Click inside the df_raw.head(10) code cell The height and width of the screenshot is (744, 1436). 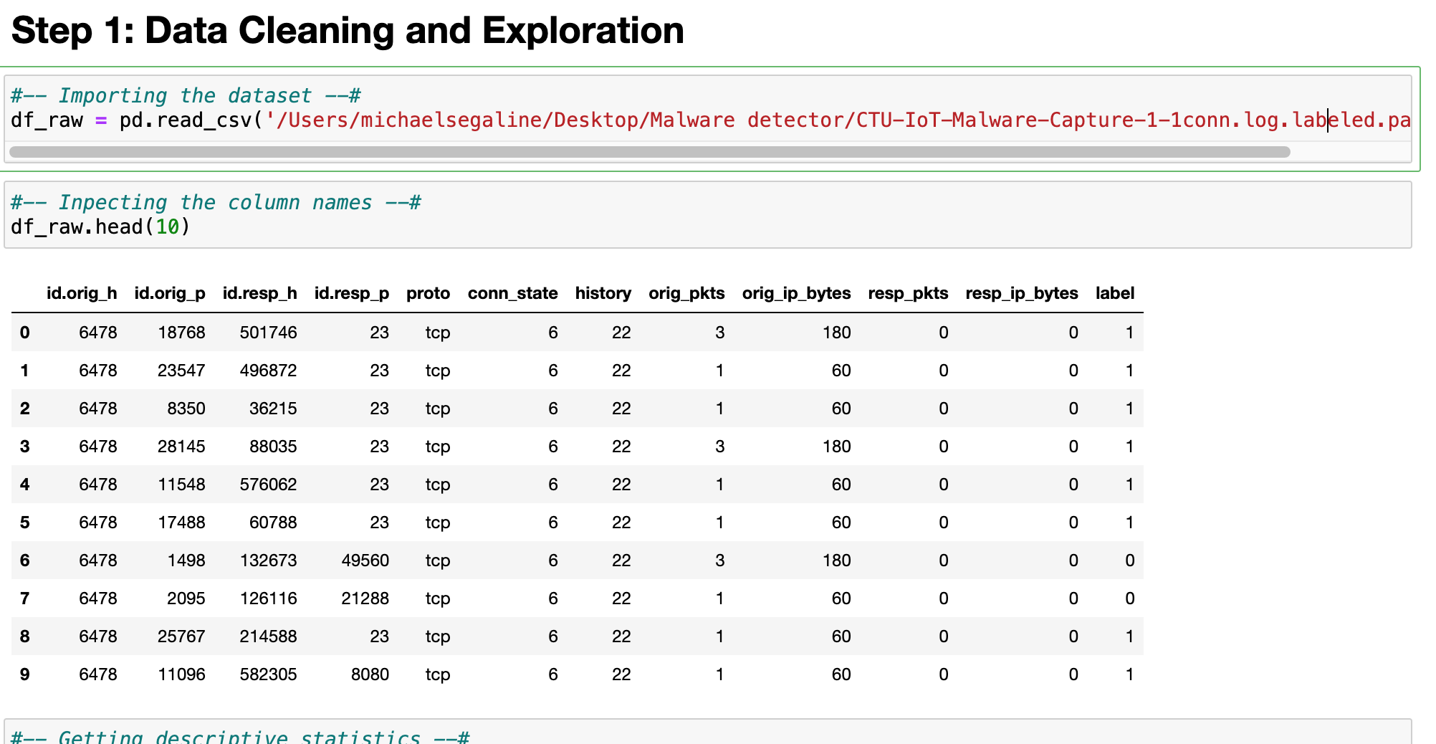pos(100,226)
